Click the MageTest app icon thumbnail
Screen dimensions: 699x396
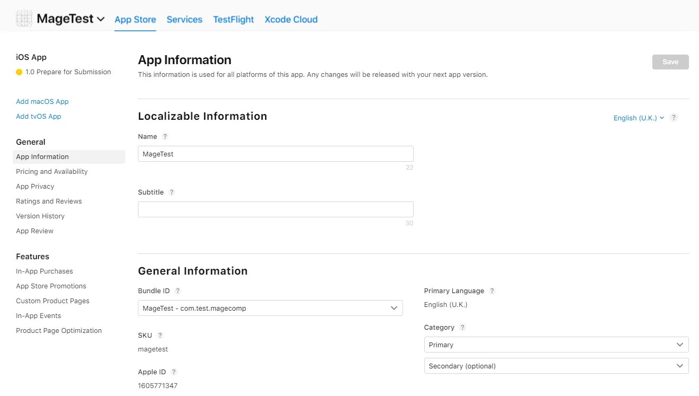click(24, 19)
